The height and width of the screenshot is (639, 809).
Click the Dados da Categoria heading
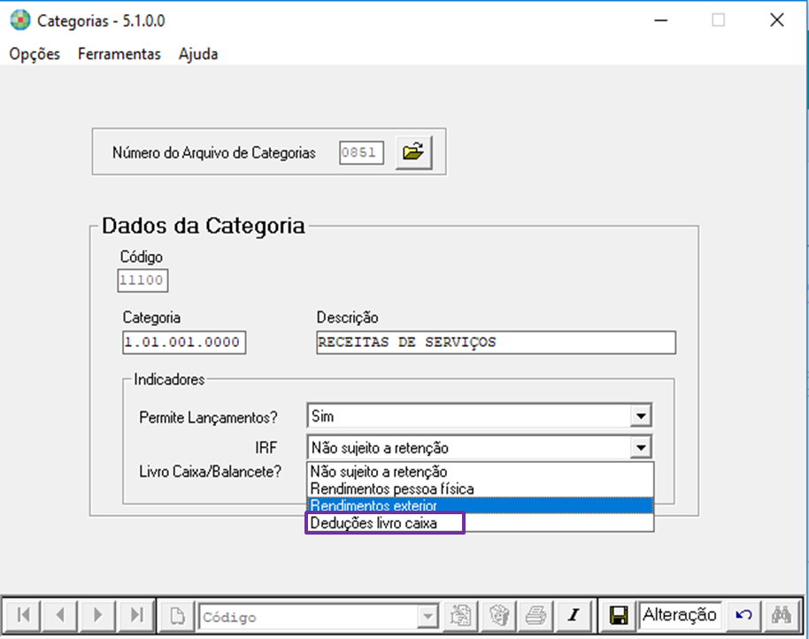[204, 226]
